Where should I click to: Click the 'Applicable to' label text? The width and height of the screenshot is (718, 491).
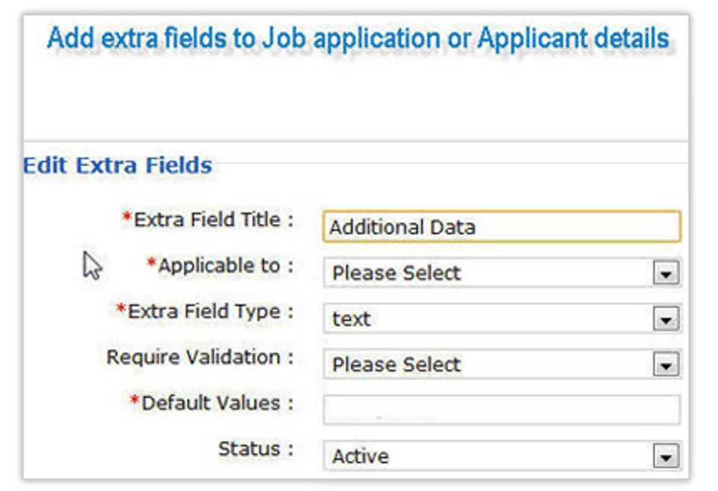coord(224,266)
